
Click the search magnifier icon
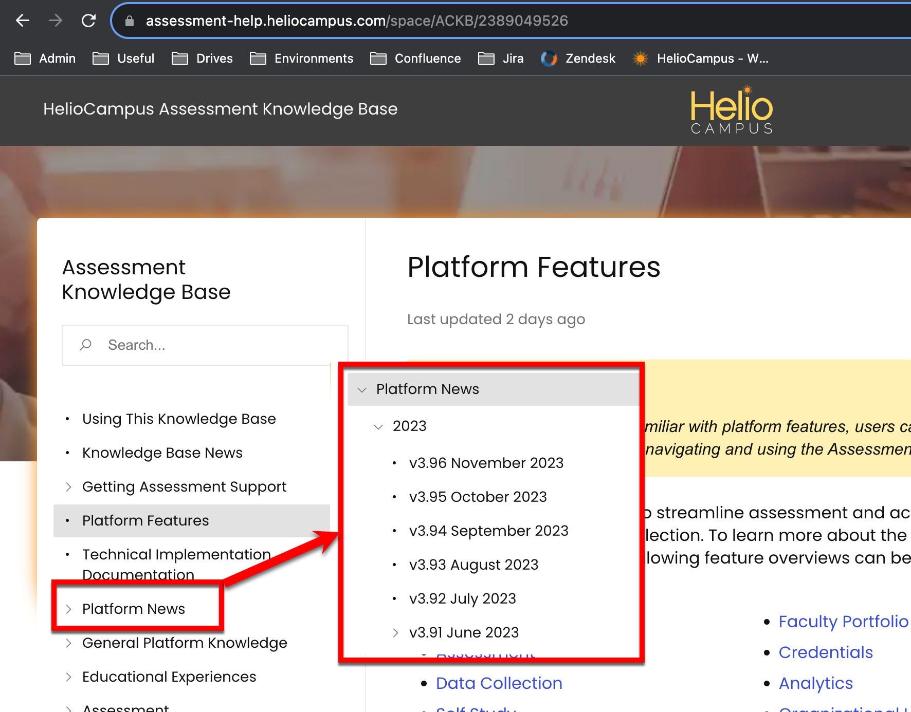click(86, 345)
